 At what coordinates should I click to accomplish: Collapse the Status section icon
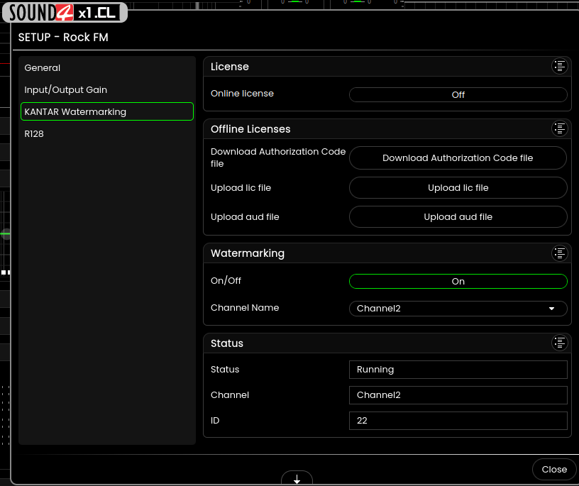(x=559, y=343)
